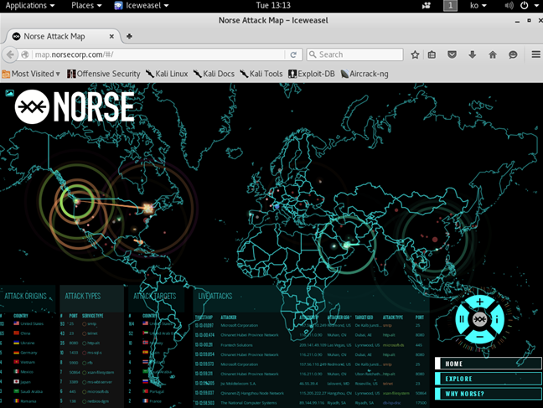Open the downloads arrow icon
This screenshot has width=543, height=408.
click(x=473, y=54)
